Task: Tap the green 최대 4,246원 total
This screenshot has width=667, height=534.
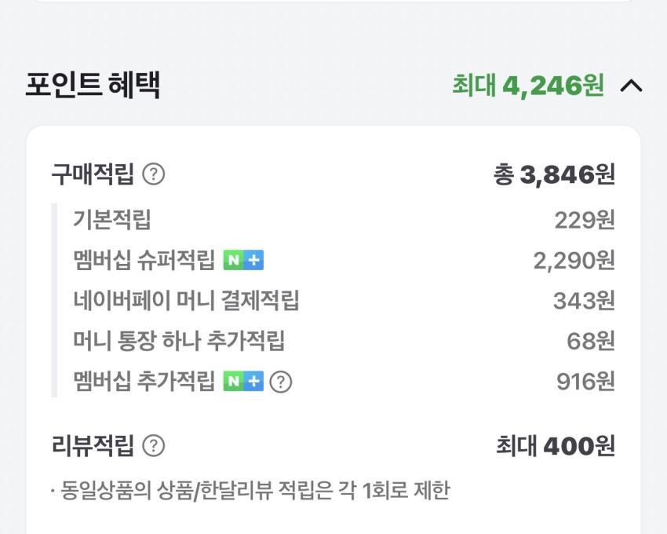Action: [x=527, y=85]
